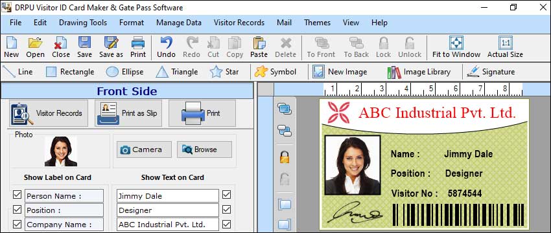Undo the last action

pos(166,47)
